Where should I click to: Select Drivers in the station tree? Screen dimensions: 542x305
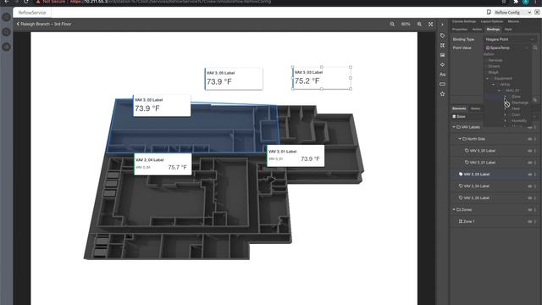pos(495,66)
